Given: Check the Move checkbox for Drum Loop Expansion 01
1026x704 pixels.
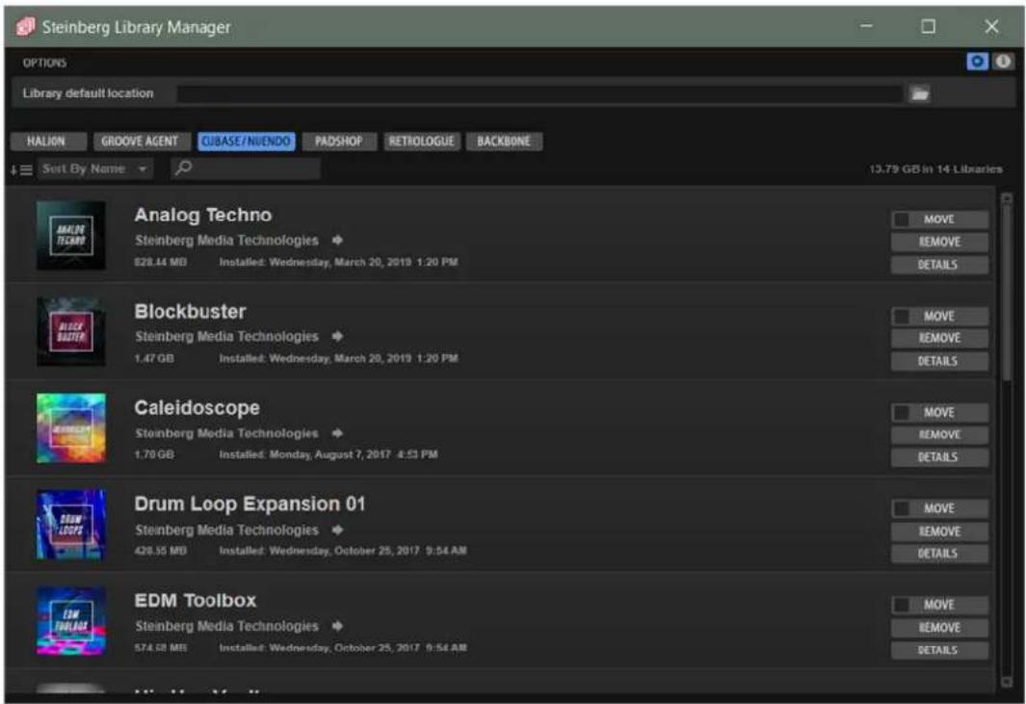Looking at the screenshot, I should coord(901,508).
